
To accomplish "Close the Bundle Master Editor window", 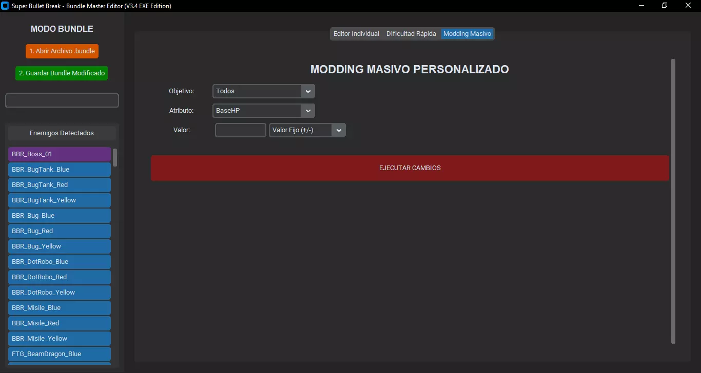I will tap(688, 6).
